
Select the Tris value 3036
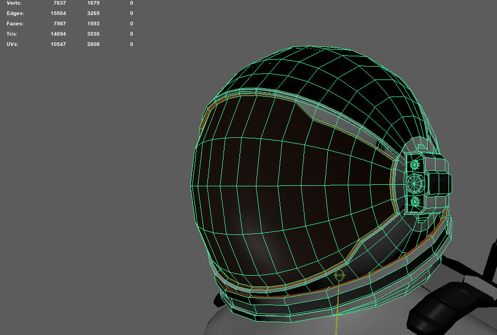pos(93,34)
